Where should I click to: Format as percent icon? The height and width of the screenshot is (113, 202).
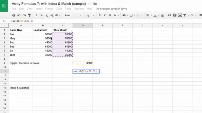pyautogui.click(x=41, y=15)
